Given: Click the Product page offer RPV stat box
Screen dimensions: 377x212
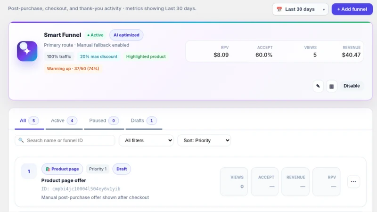Looking at the screenshot, I should click(x=326, y=182).
